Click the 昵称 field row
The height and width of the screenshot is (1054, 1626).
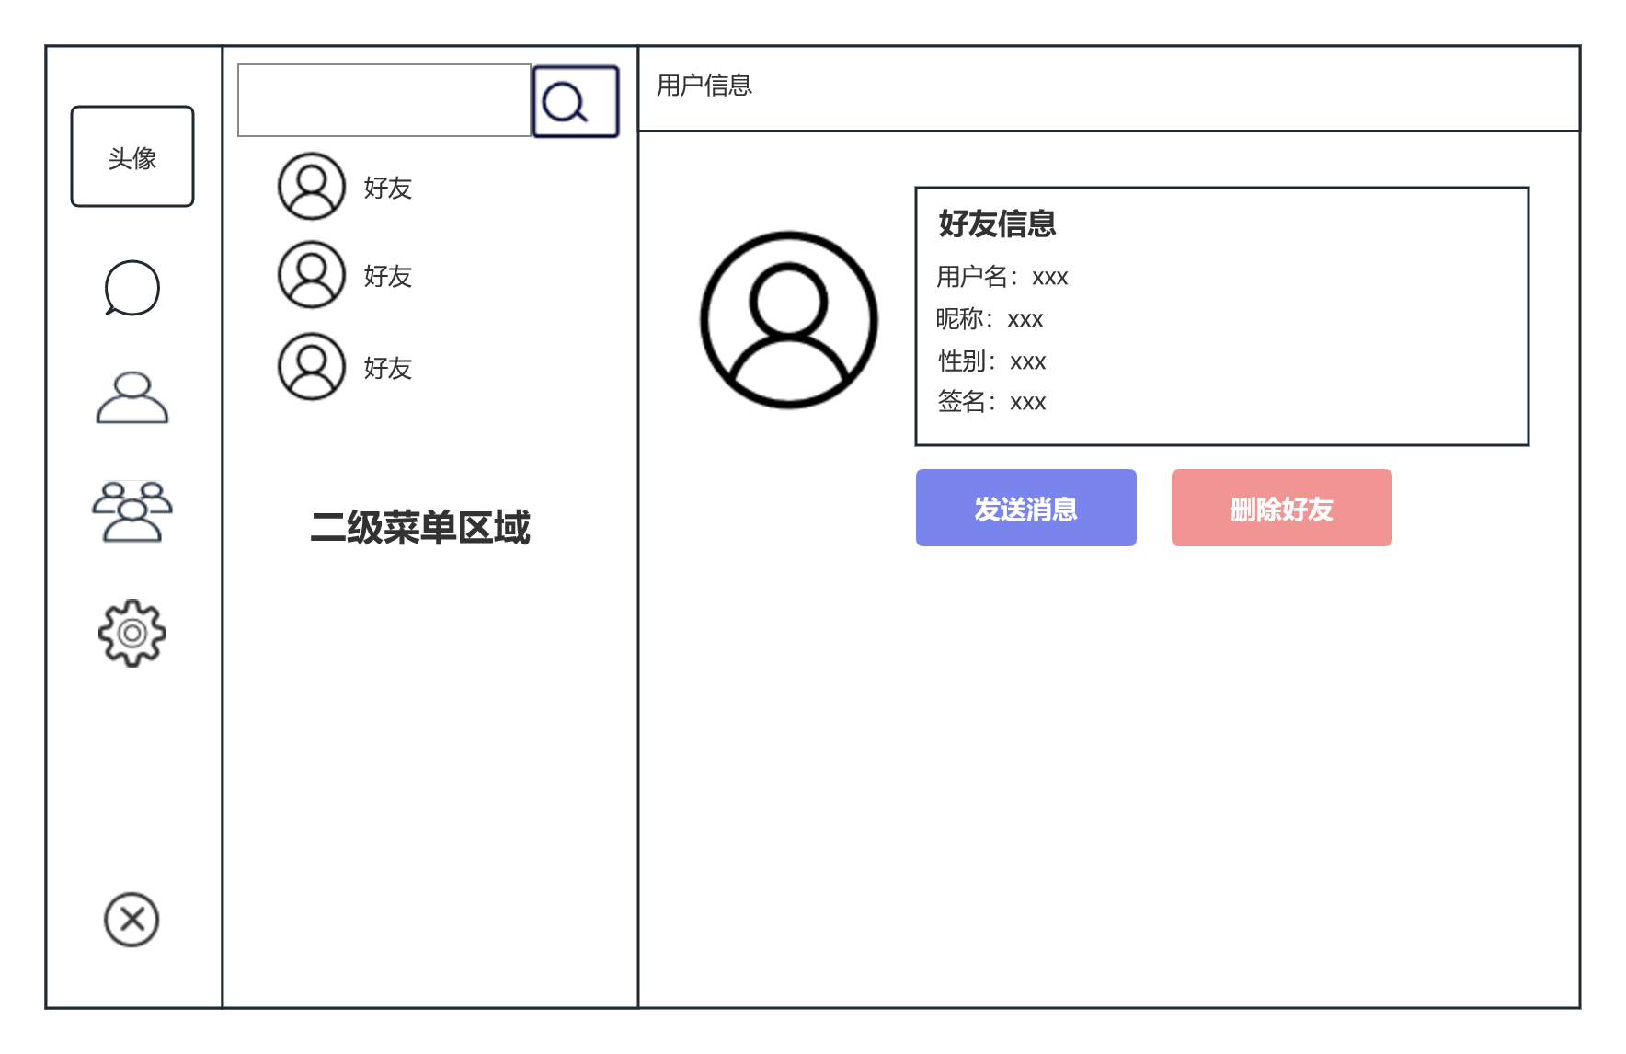tap(990, 319)
